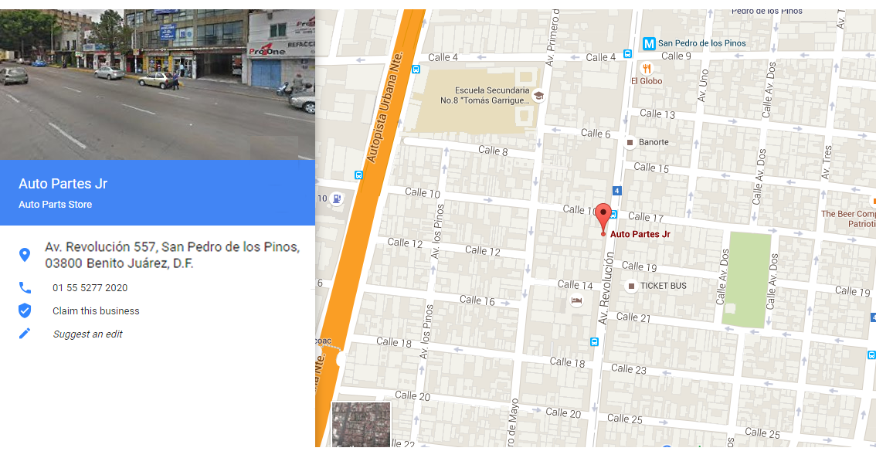This screenshot has height=458, width=876.
Task: Click the address location pin icon
Action: pos(25,255)
